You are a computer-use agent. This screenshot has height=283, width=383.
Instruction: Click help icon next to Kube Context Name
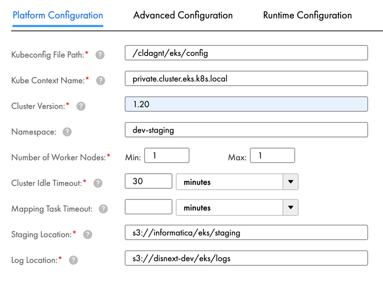[101, 80]
